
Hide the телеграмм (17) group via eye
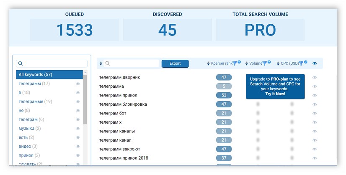(x=78, y=84)
